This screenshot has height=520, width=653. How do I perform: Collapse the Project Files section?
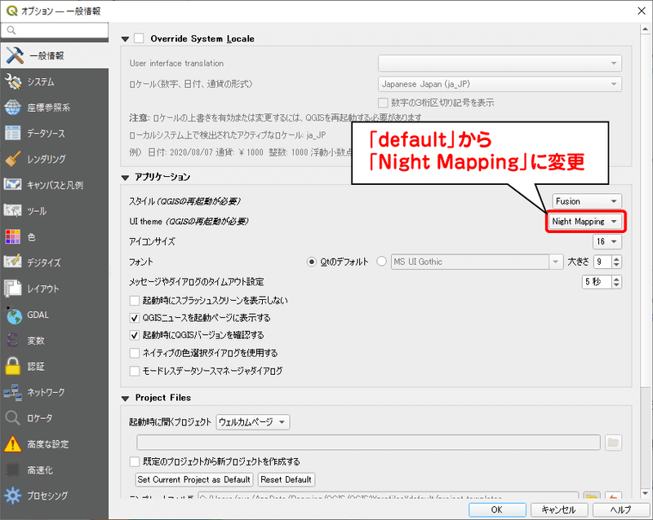tap(125, 399)
